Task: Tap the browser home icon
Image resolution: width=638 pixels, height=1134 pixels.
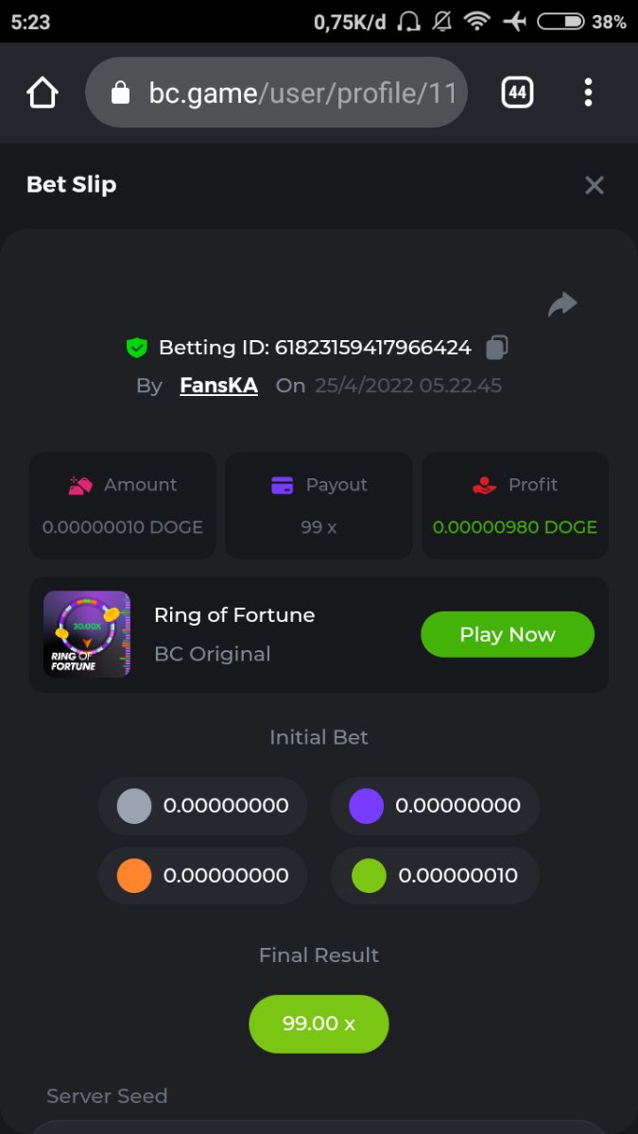Action: coord(43,93)
